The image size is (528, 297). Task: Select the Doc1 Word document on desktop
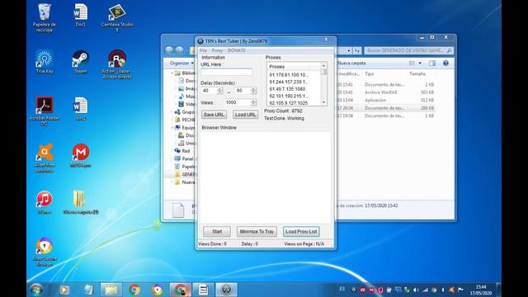tap(81, 15)
